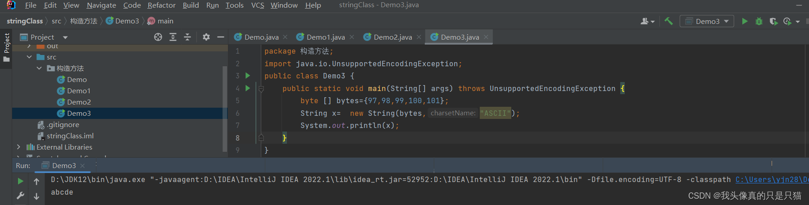Image resolution: width=809 pixels, height=205 pixels.
Task: Open the Refactor menu
Action: click(x=161, y=5)
